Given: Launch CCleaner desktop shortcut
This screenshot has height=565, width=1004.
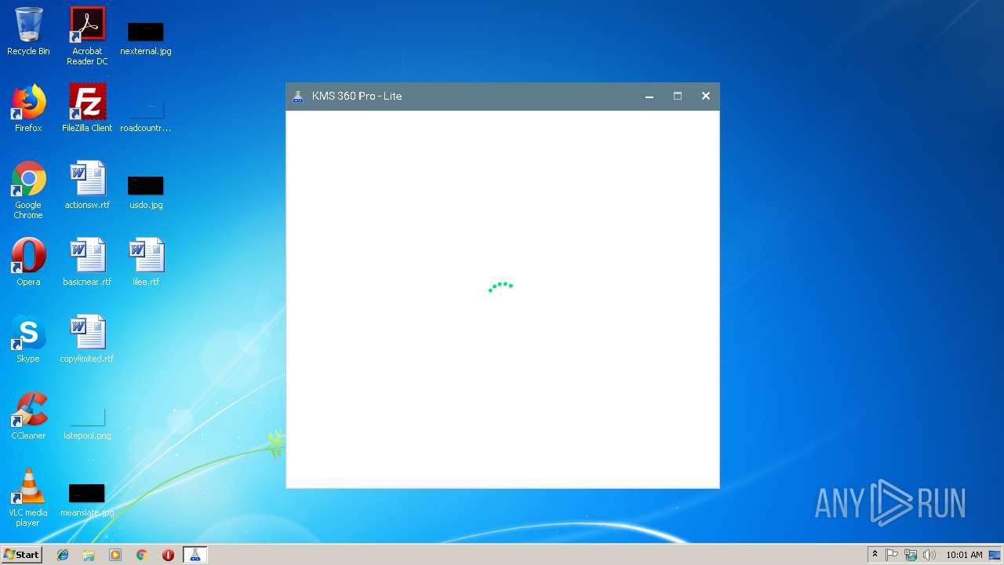Looking at the screenshot, I should click(28, 416).
